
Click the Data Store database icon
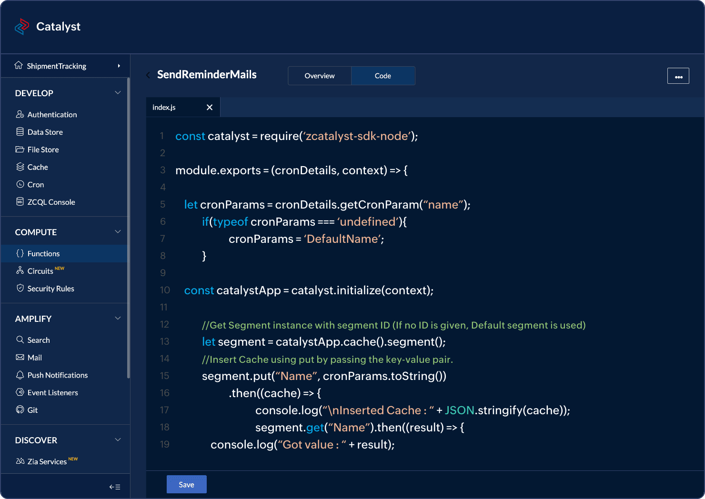click(x=20, y=132)
